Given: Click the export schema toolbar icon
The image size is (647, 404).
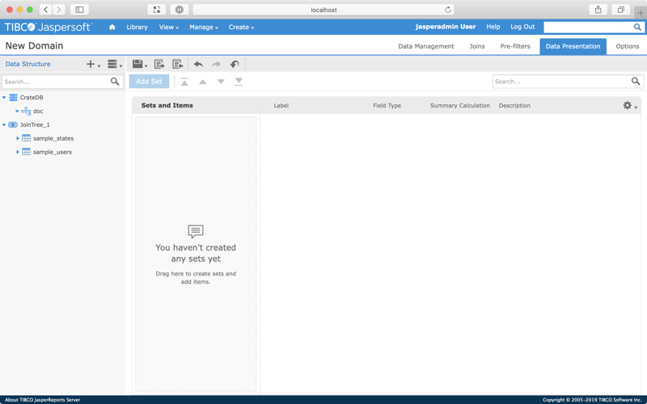Looking at the screenshot, I should [x=159, y=64].
